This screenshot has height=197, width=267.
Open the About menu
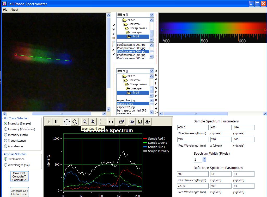tap(14, 10)
